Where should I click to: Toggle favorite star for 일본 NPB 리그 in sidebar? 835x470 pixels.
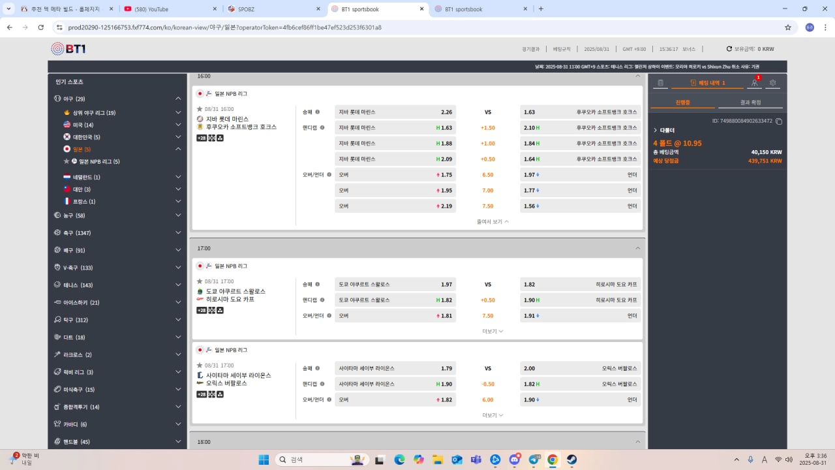(66, 161)
